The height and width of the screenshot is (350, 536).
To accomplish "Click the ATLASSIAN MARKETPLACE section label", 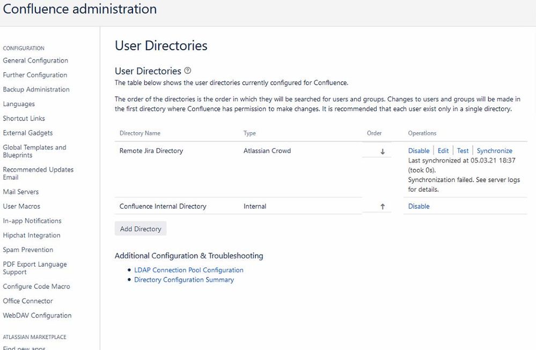I will (34, 337).
